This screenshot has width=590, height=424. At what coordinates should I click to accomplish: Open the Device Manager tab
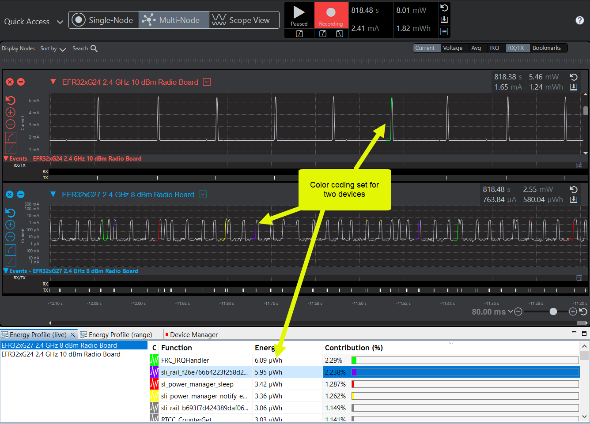193,335
